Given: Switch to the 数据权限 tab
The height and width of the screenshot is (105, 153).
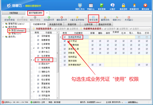Looking at the screenshot, I should [72, 24].
